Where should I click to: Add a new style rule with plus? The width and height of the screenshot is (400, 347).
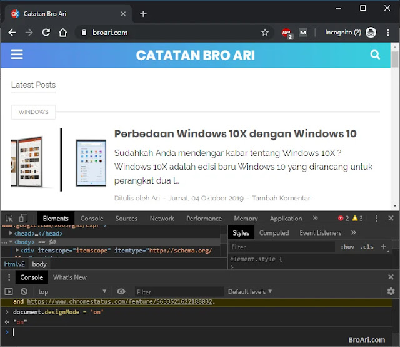[x=383, y=247]
